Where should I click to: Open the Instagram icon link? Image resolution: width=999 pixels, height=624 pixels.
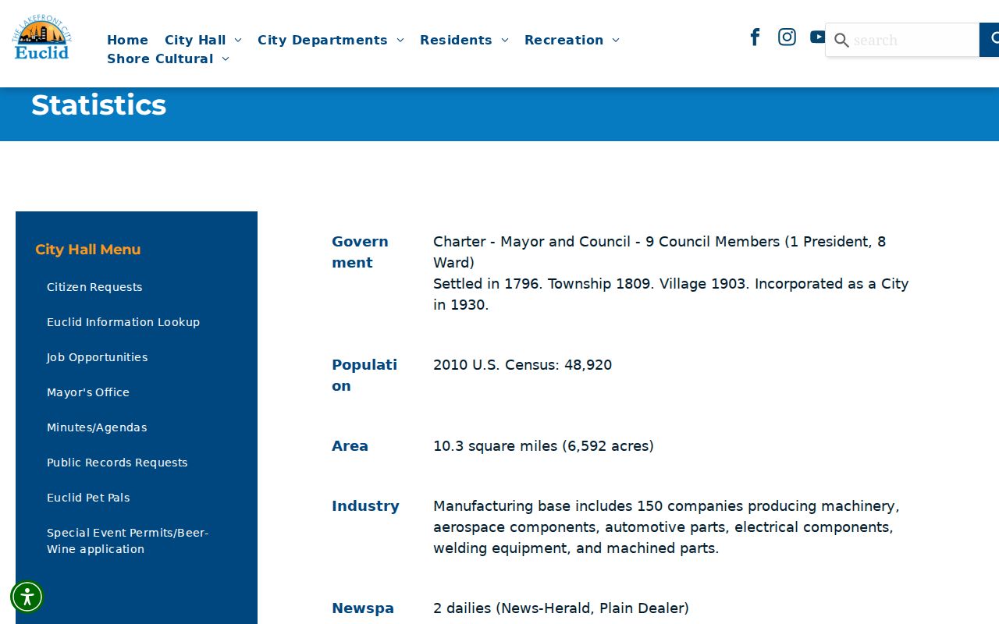(x=787, y=37)
